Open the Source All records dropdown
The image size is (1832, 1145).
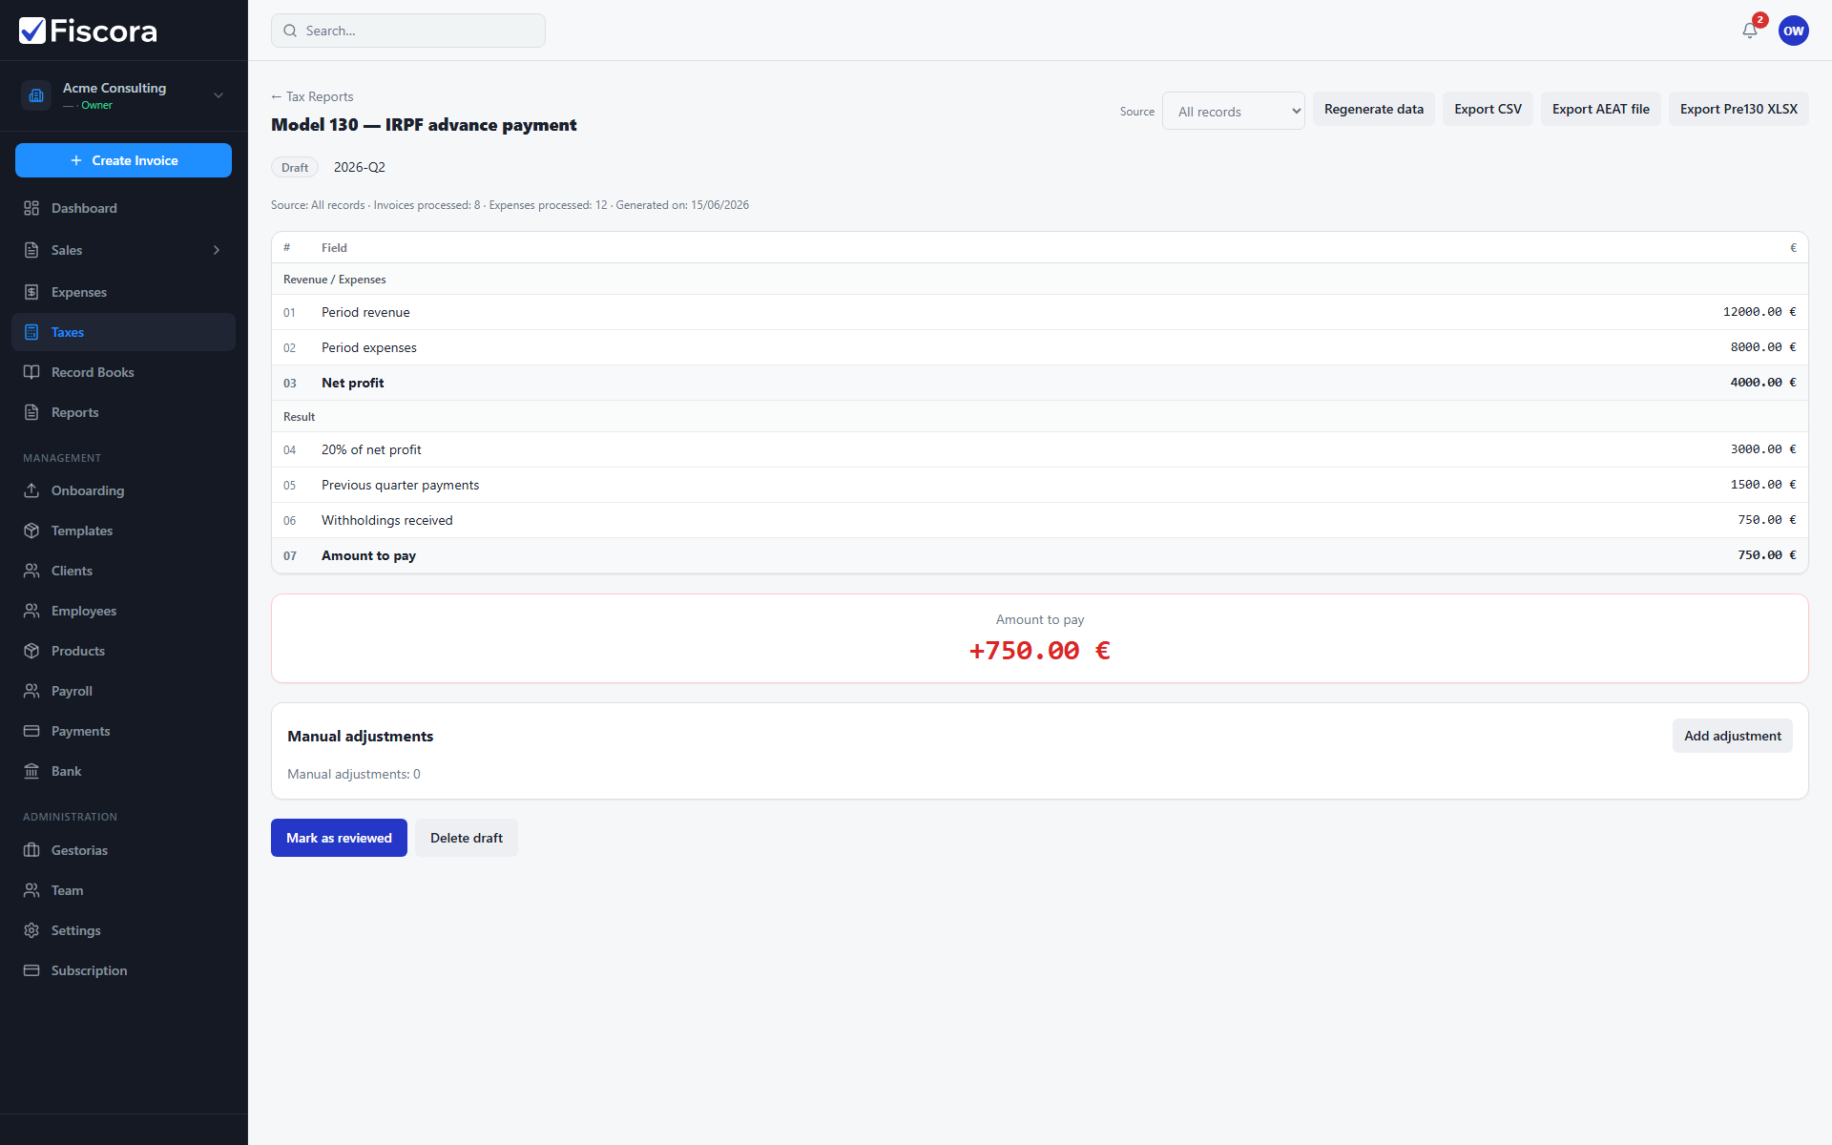(x=1233, y=111)
